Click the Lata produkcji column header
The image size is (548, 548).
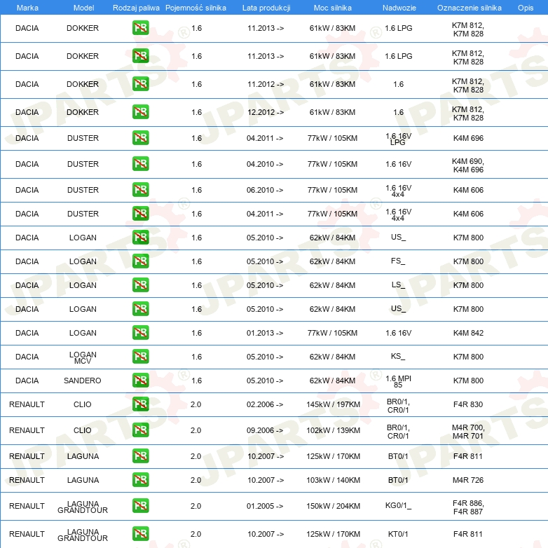[x=266, y=8]
